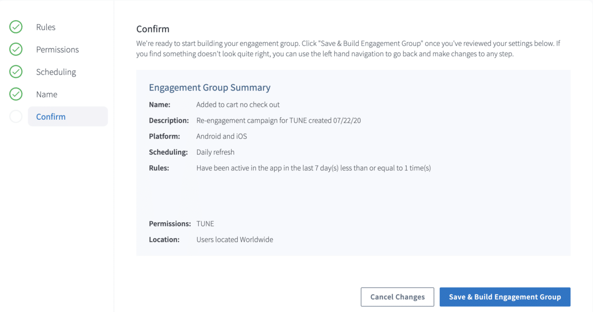593x312 pixels.
Task: Click the Platform value 'Android and iOS'
Action: click(x=221, y=136)
